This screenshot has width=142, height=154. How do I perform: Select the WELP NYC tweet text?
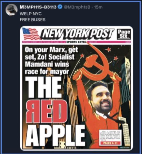coord(31,14)
